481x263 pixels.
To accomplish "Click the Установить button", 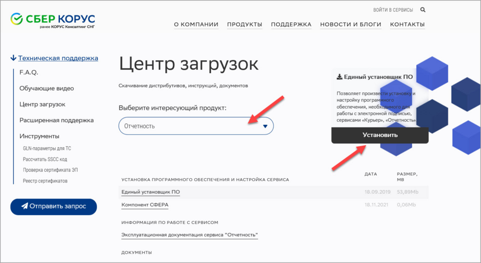I will click(380, 135).
